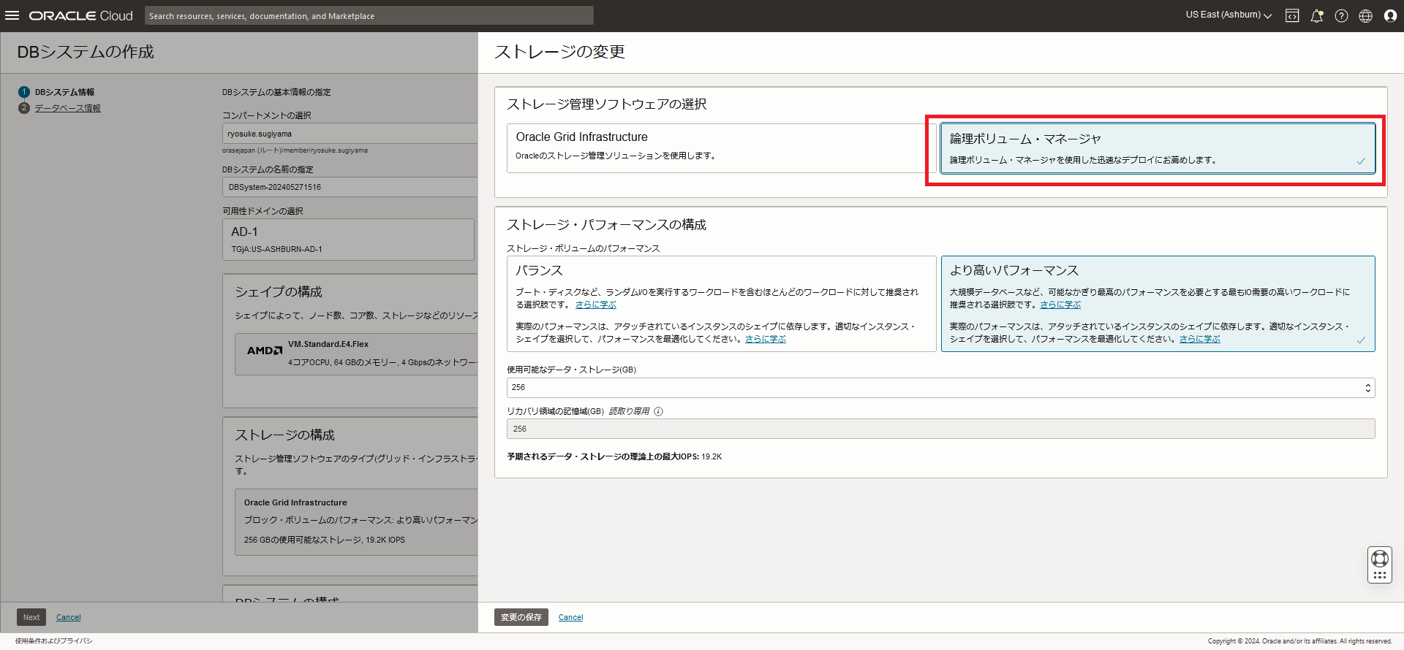Image resolution: width=1404 pixels, height=650 pixels.
Task: Select the Oracle Grid Infrastructure storage option
Action: point(718,148)
